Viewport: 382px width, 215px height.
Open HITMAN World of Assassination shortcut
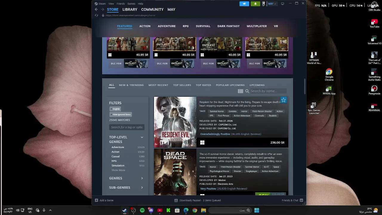[314, 58]
